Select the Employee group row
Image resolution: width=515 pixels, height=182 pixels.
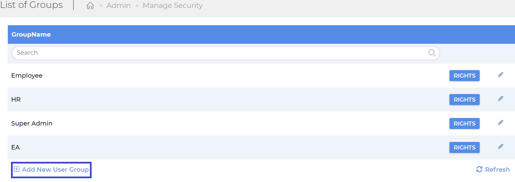coord(261,76)
